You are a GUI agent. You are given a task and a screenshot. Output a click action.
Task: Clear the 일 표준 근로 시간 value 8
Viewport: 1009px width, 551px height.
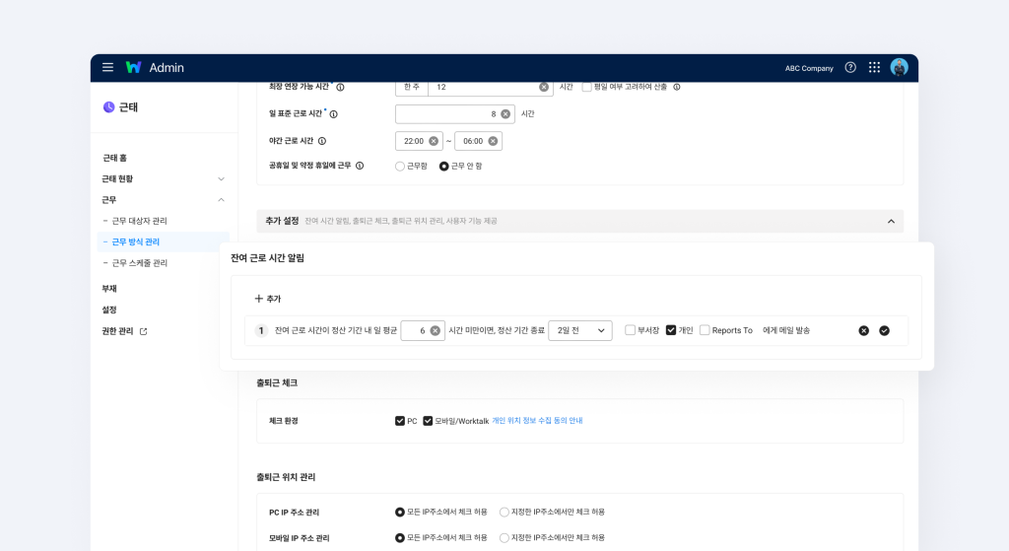505,114
